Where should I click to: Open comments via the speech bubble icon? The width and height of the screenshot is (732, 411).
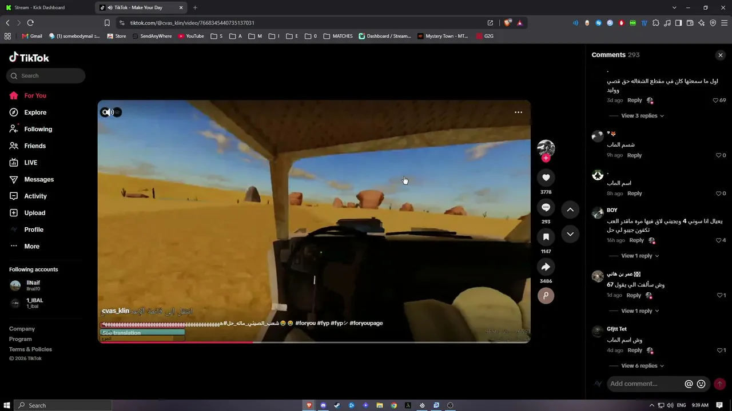click(546, 207)
